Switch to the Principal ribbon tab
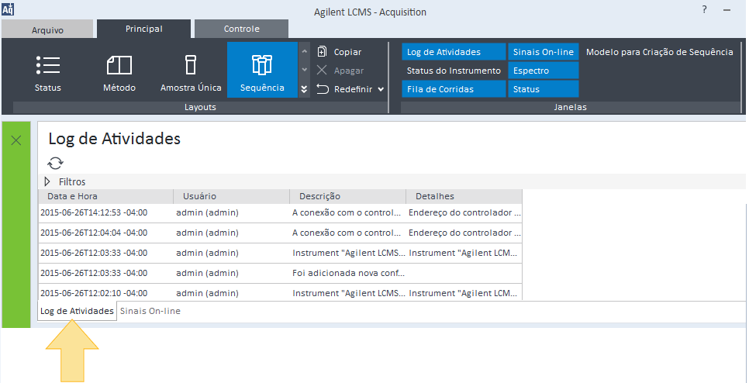 tap(143, 29)
